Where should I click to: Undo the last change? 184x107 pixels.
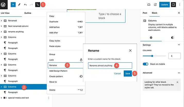pos(25,5)
